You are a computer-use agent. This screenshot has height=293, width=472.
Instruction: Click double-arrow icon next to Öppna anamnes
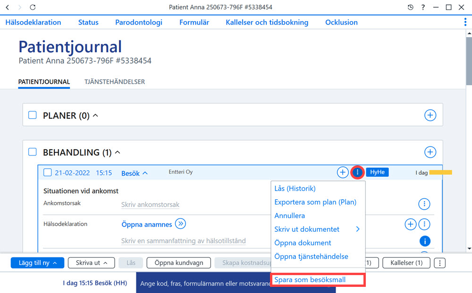tap(180, 224)
